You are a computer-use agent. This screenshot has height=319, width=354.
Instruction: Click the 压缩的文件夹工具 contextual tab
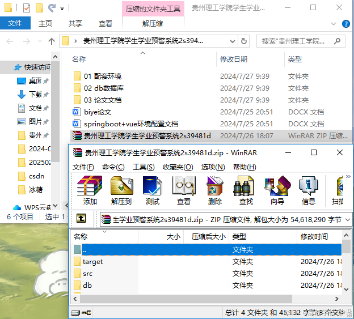[153, 9]
